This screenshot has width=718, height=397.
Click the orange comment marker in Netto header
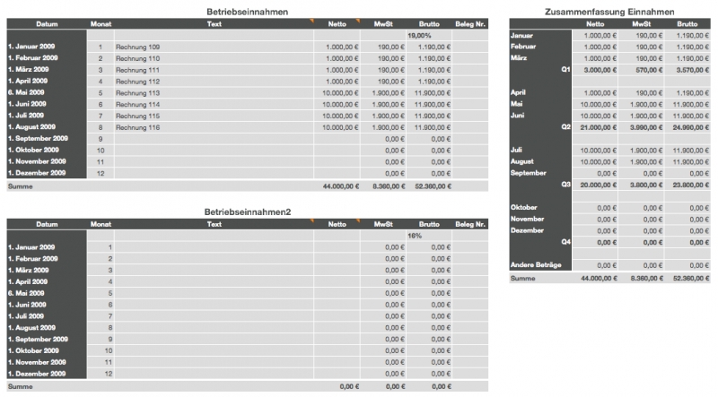tap(356, 20)
